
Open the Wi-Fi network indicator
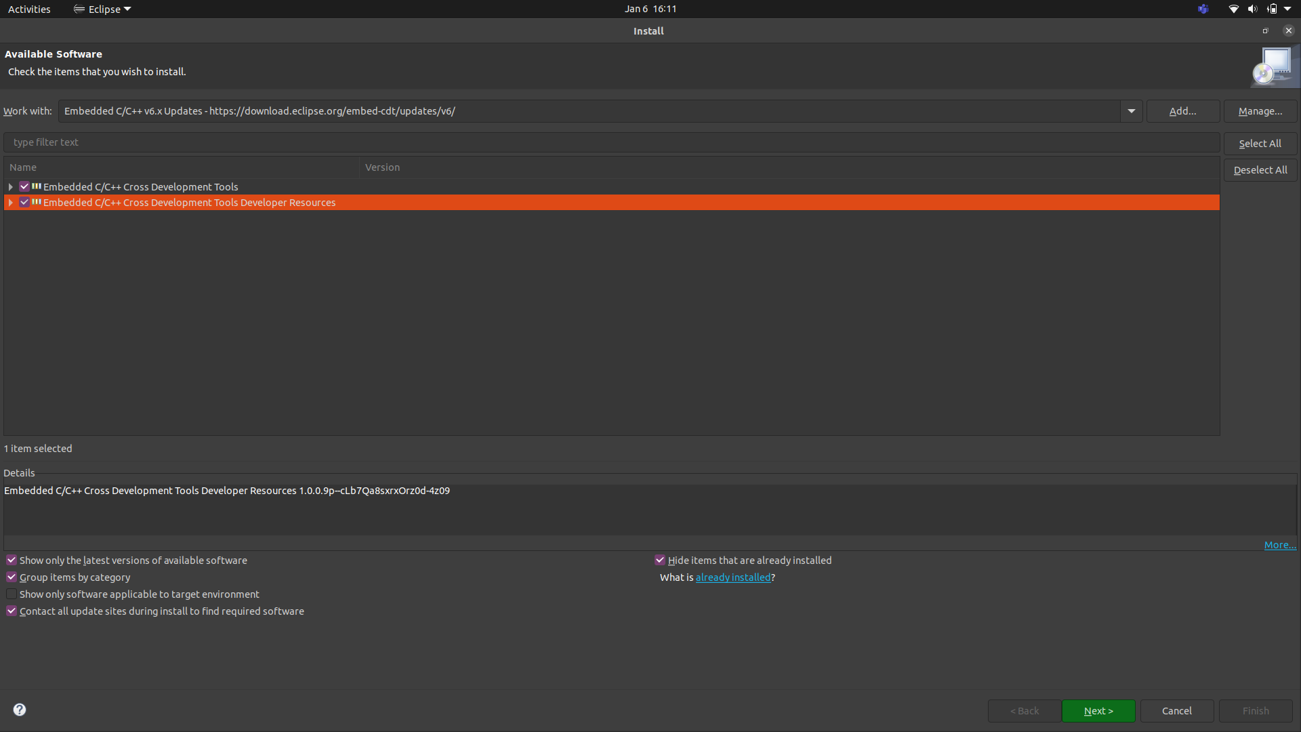tap(1233, 9)
